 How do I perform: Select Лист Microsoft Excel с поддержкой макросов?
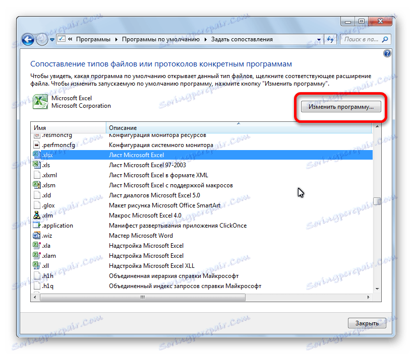click(171, 185)
